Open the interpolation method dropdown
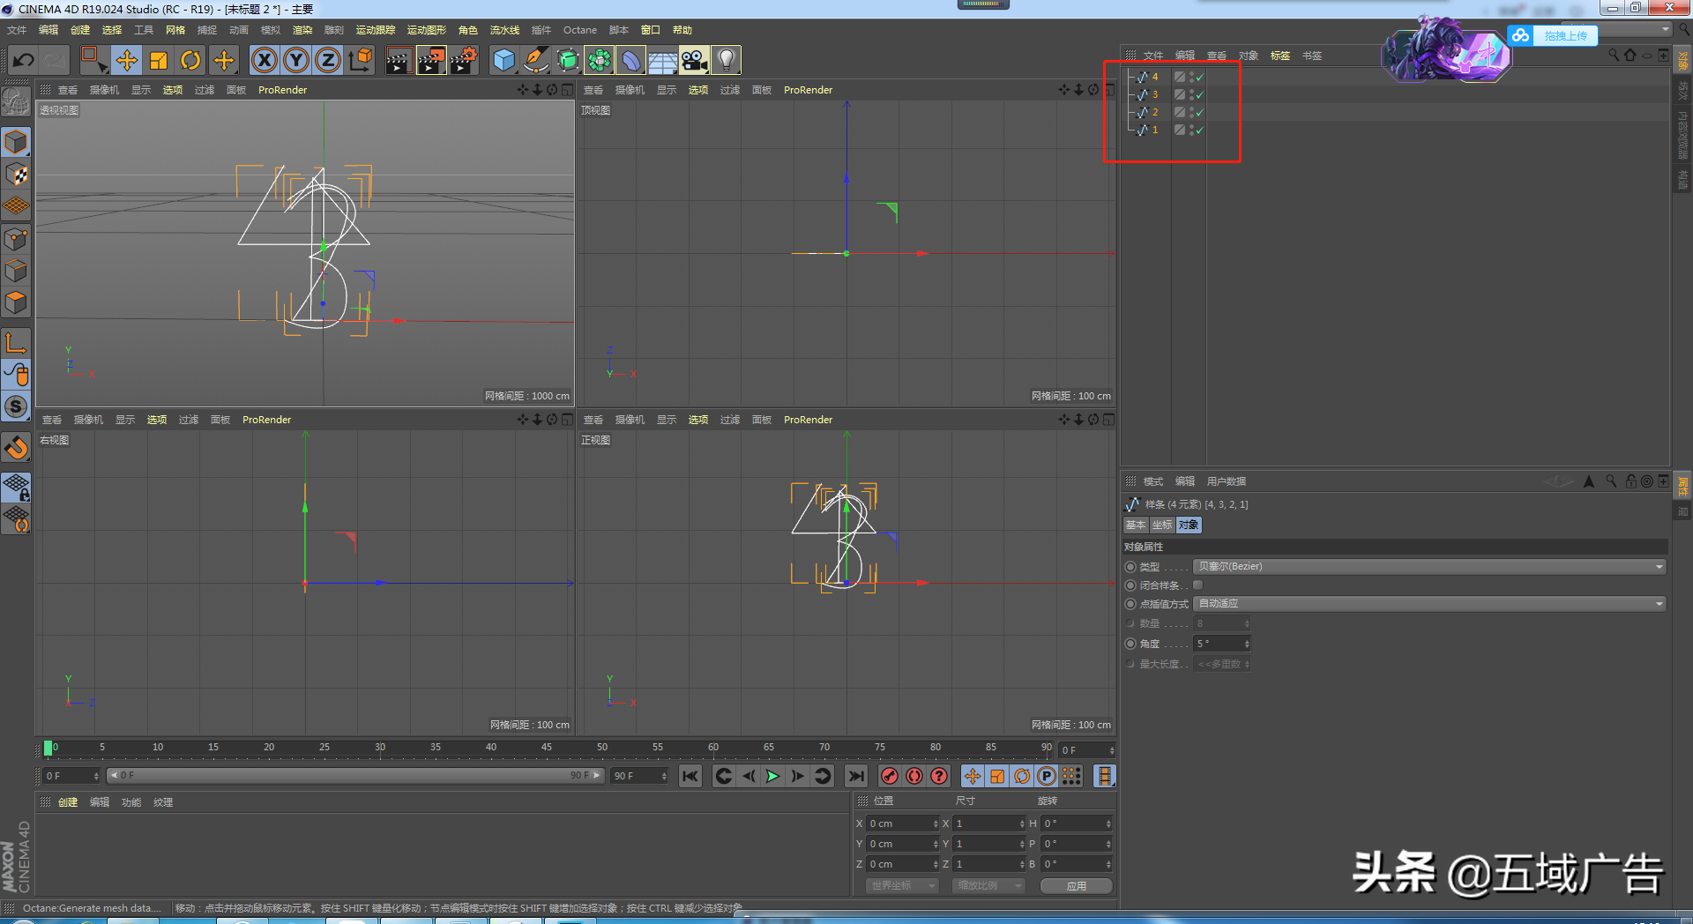Screen dimensions: 1693x924 [1429, 604]
